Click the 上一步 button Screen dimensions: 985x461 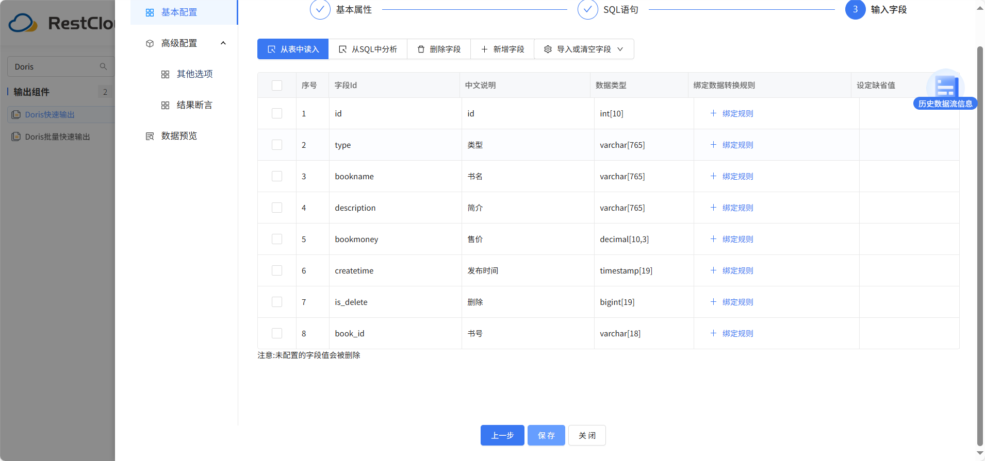pos(502,435)
